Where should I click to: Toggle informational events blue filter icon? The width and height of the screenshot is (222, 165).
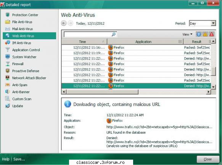click(199, 34)
